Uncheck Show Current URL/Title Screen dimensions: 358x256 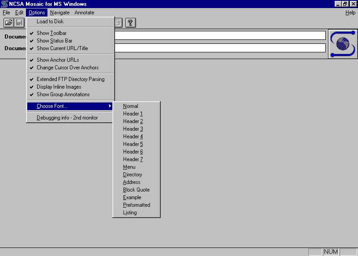pyautogui.click(x=70, y=48)
